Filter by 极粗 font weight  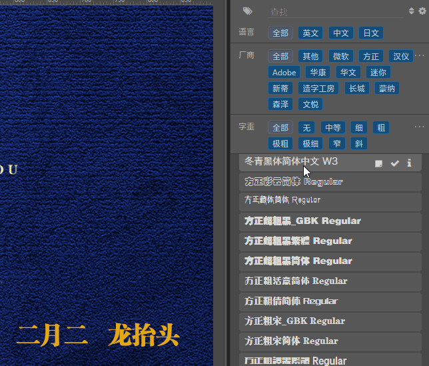tap(280, 143)
